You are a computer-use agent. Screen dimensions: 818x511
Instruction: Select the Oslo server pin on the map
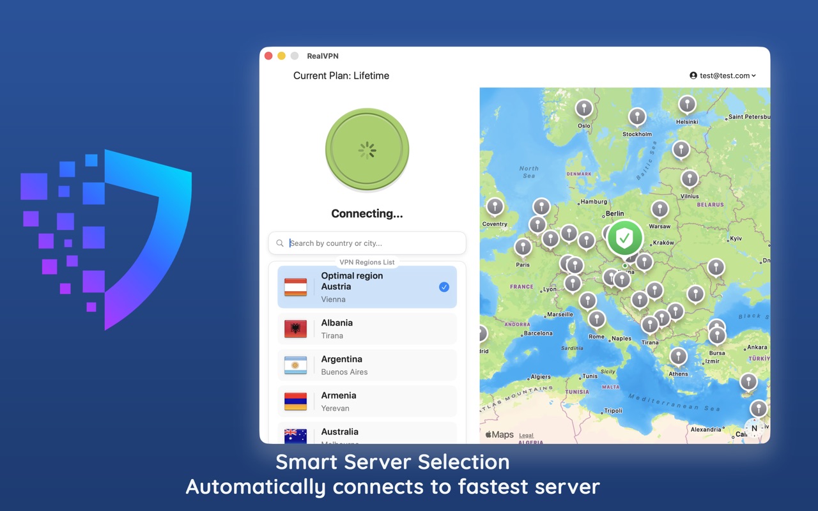[x=583, y=108]
